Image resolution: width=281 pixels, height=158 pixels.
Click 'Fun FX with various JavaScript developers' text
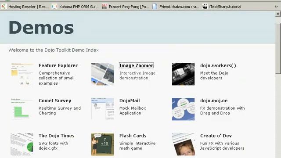pyautogui.click(x=222, y=146)
